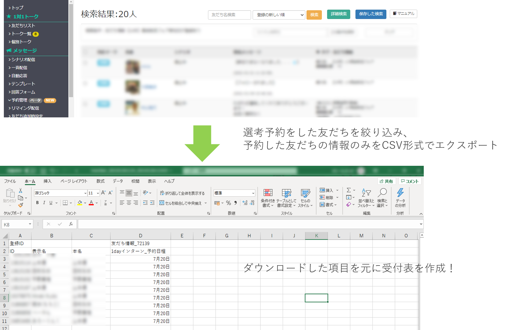
Task: Open the sort order dropdown 登録の新しい順
Action: (x=279, y=15)
